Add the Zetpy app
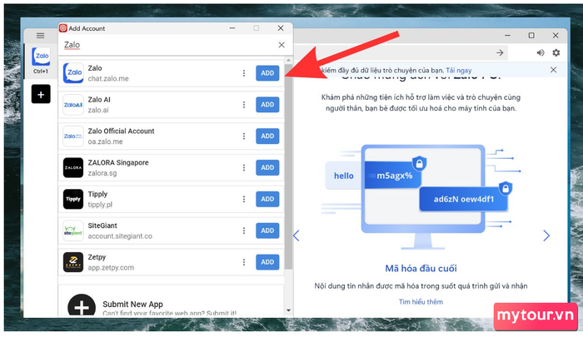The height and width of the screenshot is (337, 583). [x=267, y=262]
